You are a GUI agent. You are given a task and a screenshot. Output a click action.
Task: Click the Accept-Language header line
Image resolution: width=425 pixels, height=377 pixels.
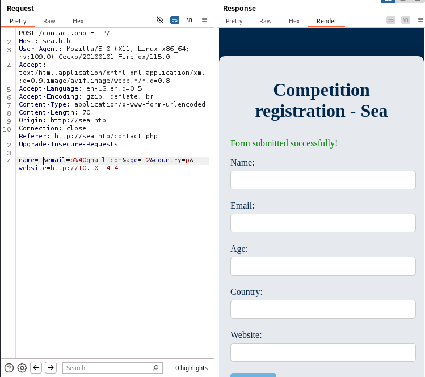(80, 88)
